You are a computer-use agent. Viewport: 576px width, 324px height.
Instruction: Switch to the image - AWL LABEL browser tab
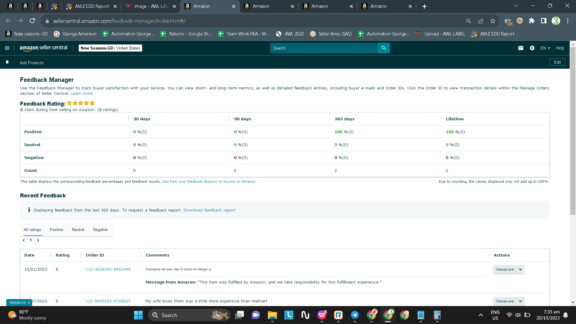click(x=151, y=6)
